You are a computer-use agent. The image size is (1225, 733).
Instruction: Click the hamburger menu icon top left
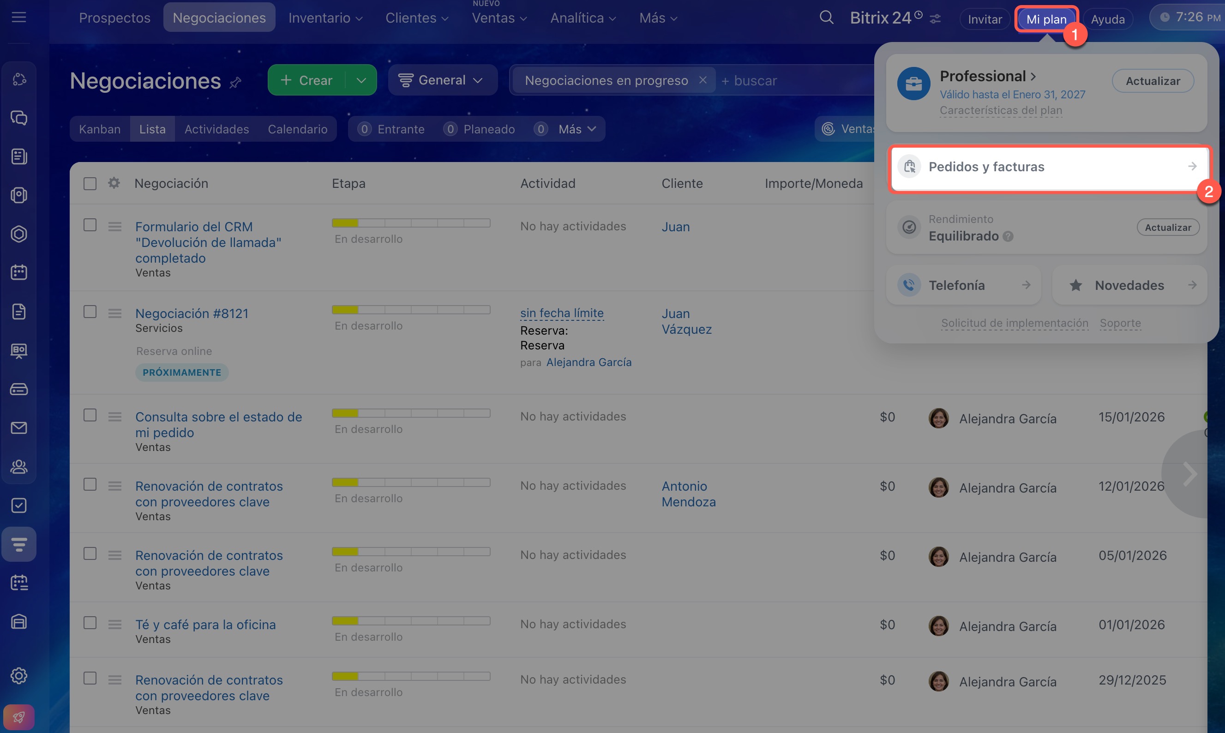[19, 18]
